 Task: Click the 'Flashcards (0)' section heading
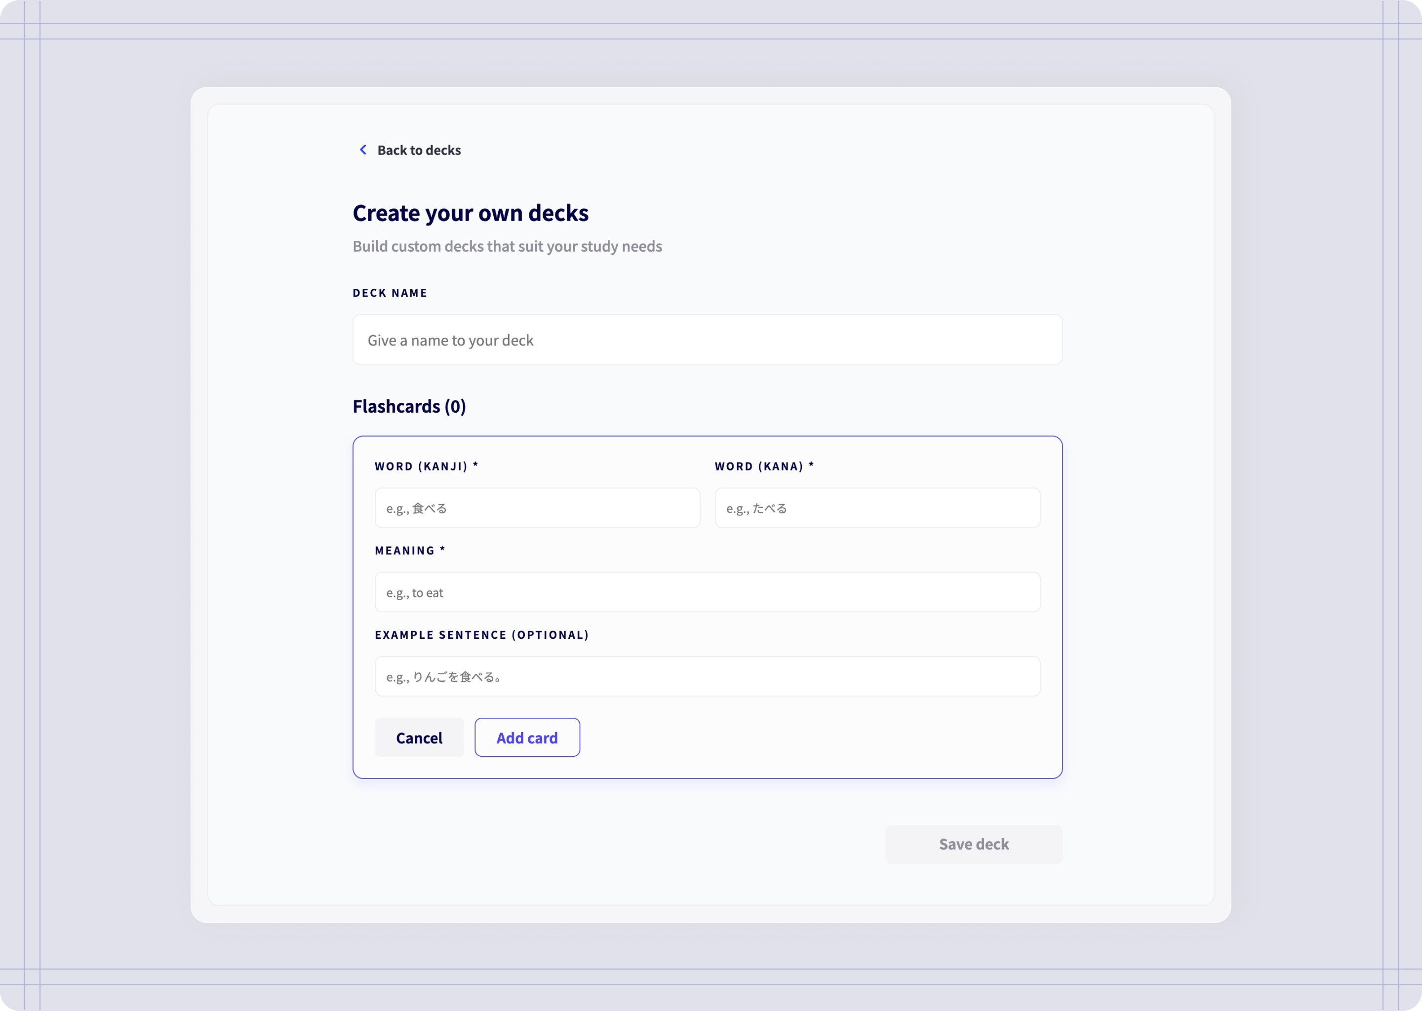409,406
